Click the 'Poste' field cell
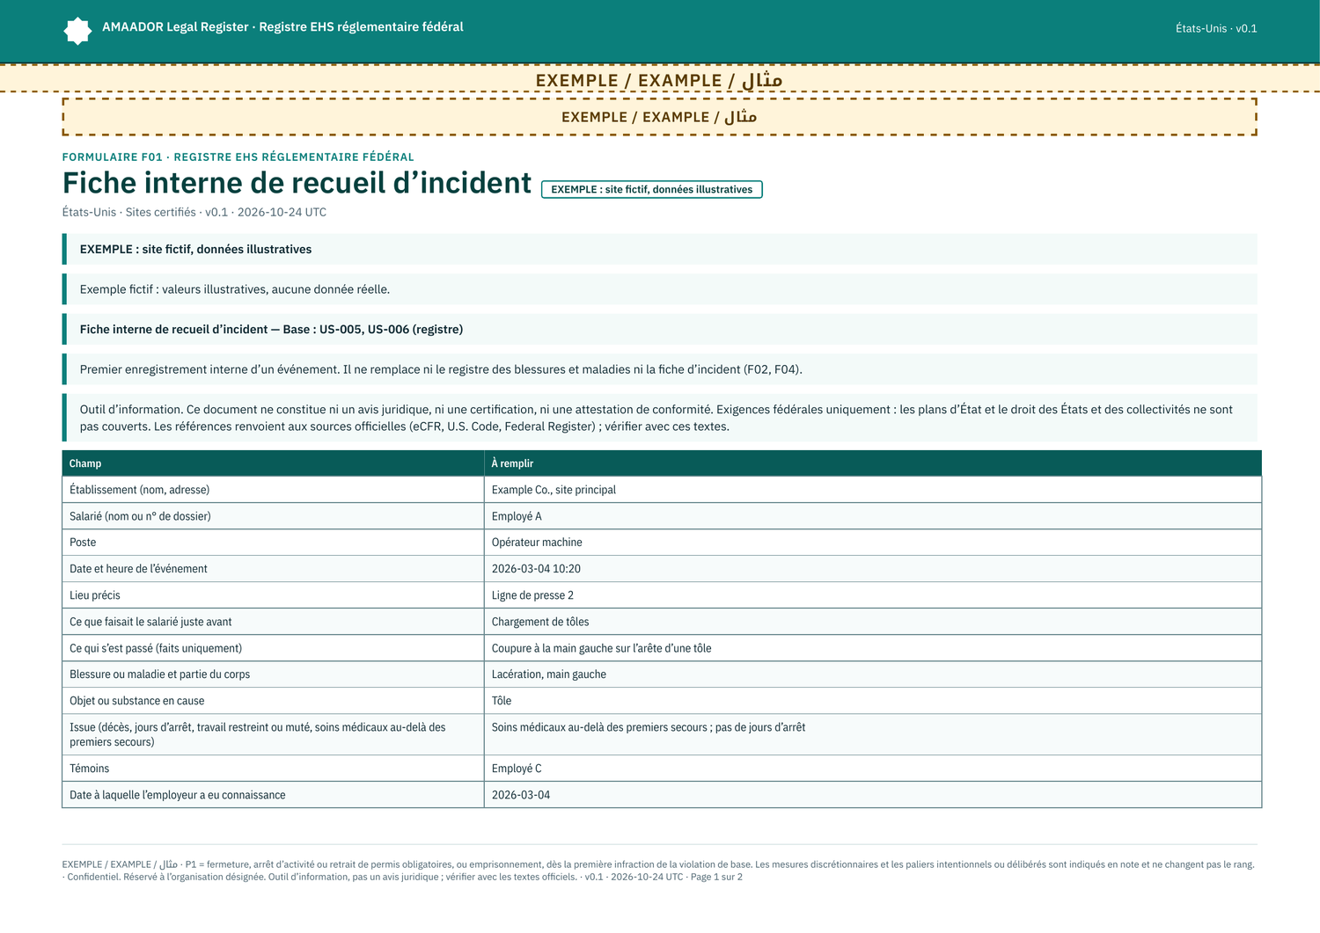This screenshot has height=933, width=1320. (273, 543)
